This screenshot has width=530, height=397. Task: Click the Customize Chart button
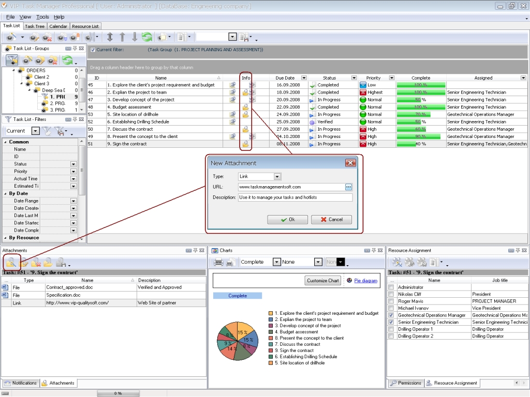322,281
